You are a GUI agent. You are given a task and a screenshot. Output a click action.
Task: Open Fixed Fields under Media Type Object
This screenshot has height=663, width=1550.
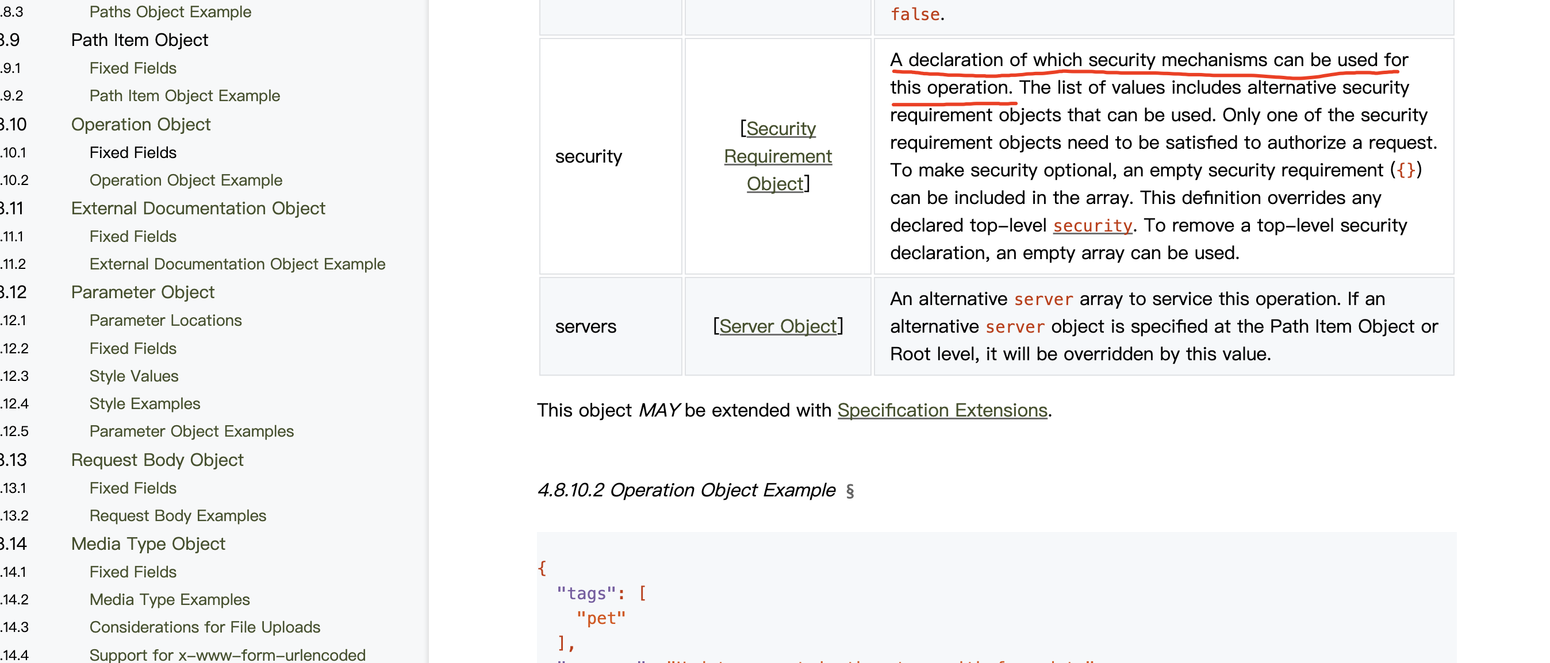(x=133, y=572)
